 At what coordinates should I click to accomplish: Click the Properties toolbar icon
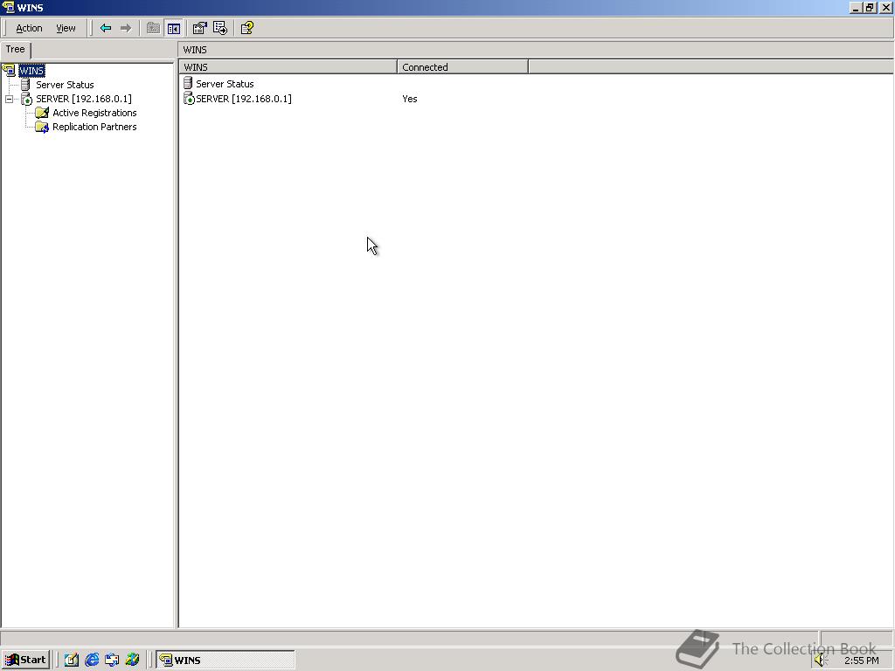pyautogui.click(x=200, y=28)
